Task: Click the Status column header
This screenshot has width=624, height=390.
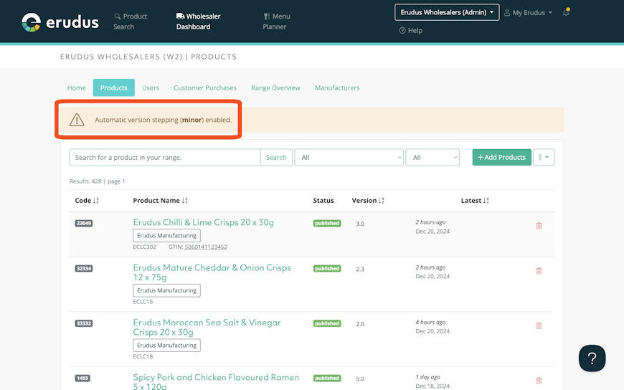Action: click(x=323, y=201)
